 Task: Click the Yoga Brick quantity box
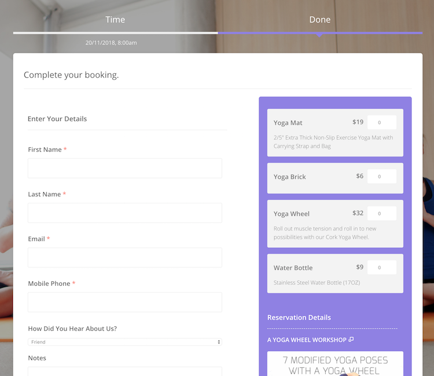pos(382,176)
